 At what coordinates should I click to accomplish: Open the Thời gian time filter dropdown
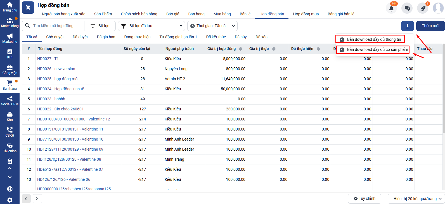(x=212, y=26)
